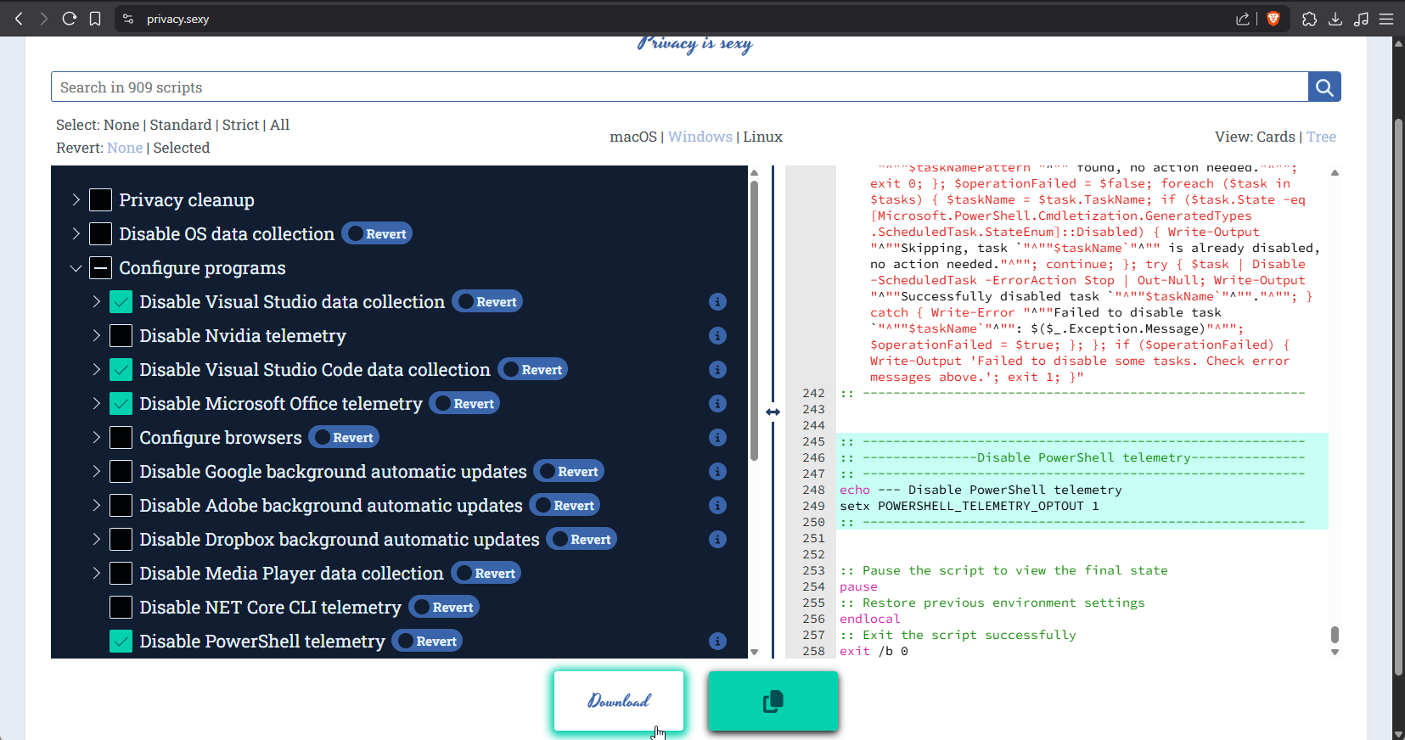Click the Search in 909 scripts field
The width and height of the screenshot is (1405, 740).
[x=679, y=87]
